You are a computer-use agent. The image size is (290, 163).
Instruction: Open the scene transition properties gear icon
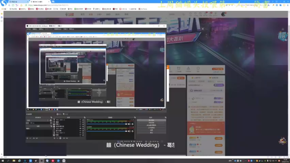point(50,120)
